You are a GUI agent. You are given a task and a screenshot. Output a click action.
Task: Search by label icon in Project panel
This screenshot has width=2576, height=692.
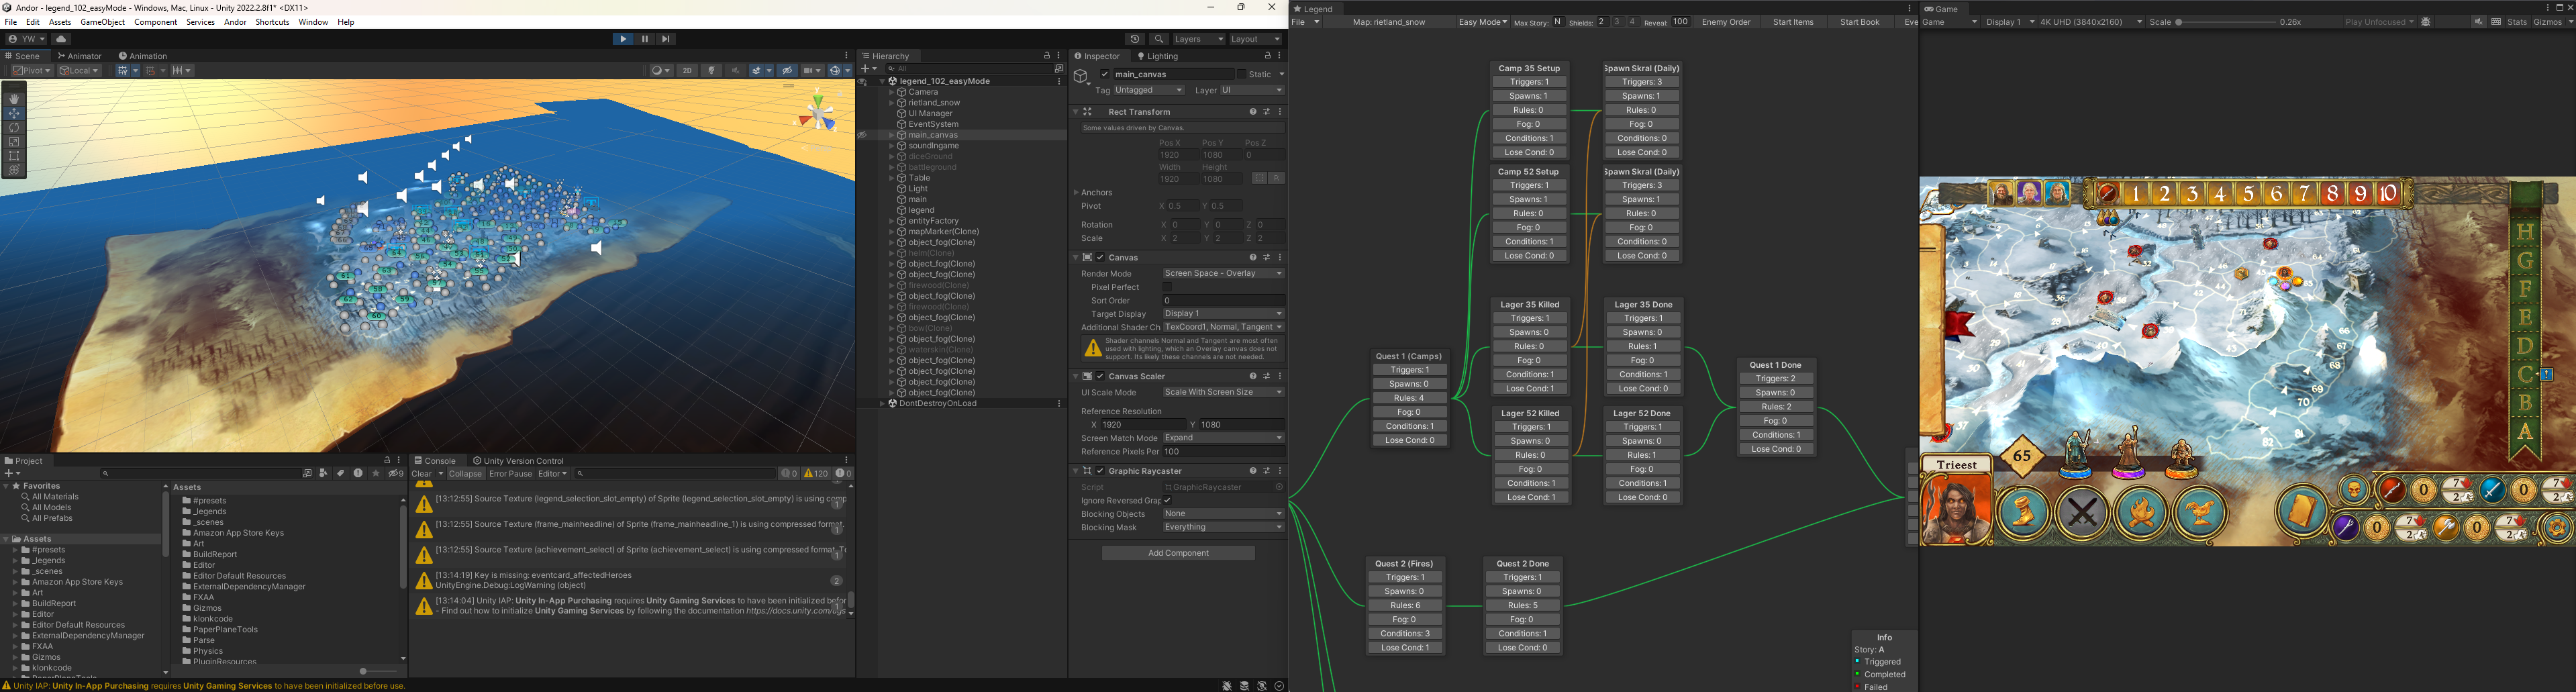341,473
